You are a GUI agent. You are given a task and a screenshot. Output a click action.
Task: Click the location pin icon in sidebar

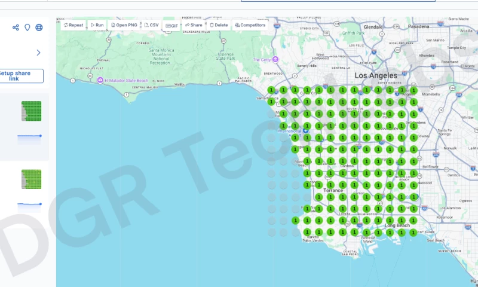pos(27,28)
